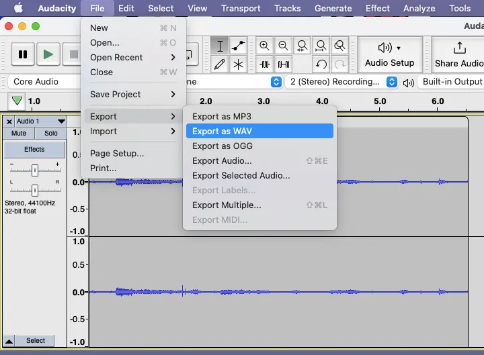Click the Redo arrow icon

click(x=339, y=64)
